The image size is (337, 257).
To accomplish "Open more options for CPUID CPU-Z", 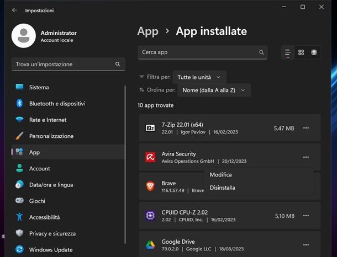I will 306,216.
